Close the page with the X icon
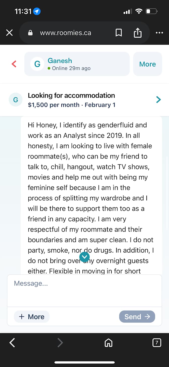The image size is (169, 367). click(9, 33)
